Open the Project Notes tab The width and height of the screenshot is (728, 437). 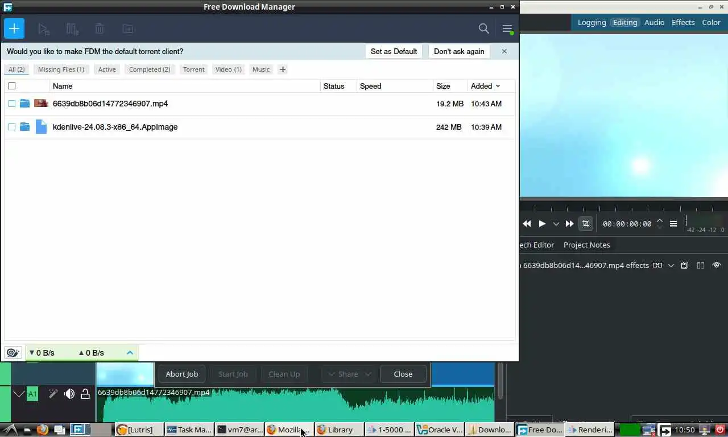(x=586, y=245)
